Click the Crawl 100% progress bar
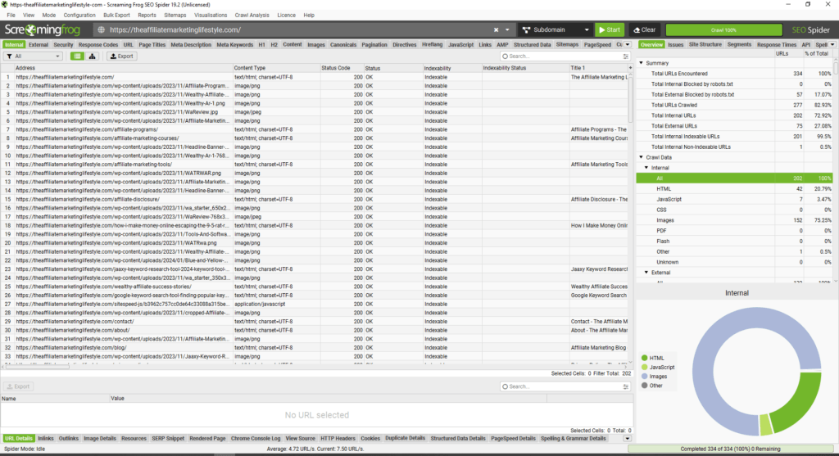Viewport: 839px width, 456px height. click(723, 30)
